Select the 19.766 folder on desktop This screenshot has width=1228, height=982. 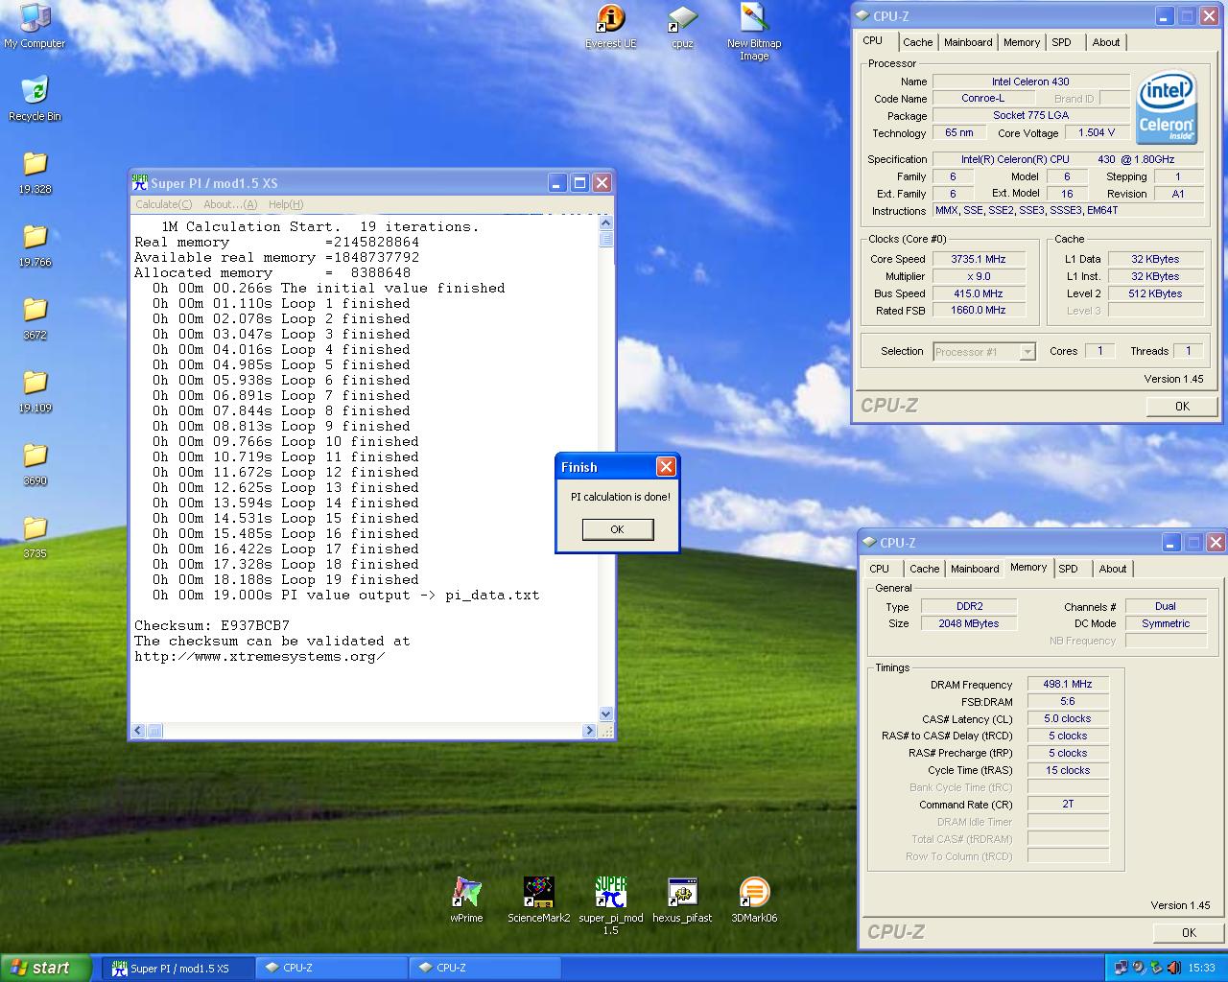[x=35, y=245]
